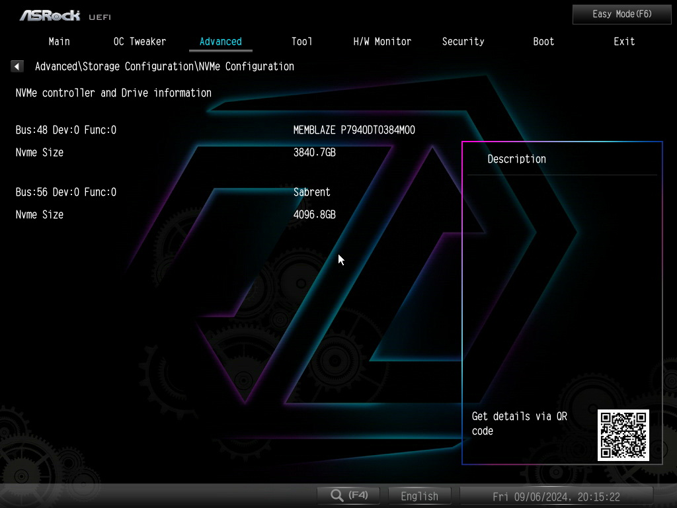The image size is (677, 508).
Task: Switch to the Security tab
Action: pyautogui.click(x=463, y=42)
